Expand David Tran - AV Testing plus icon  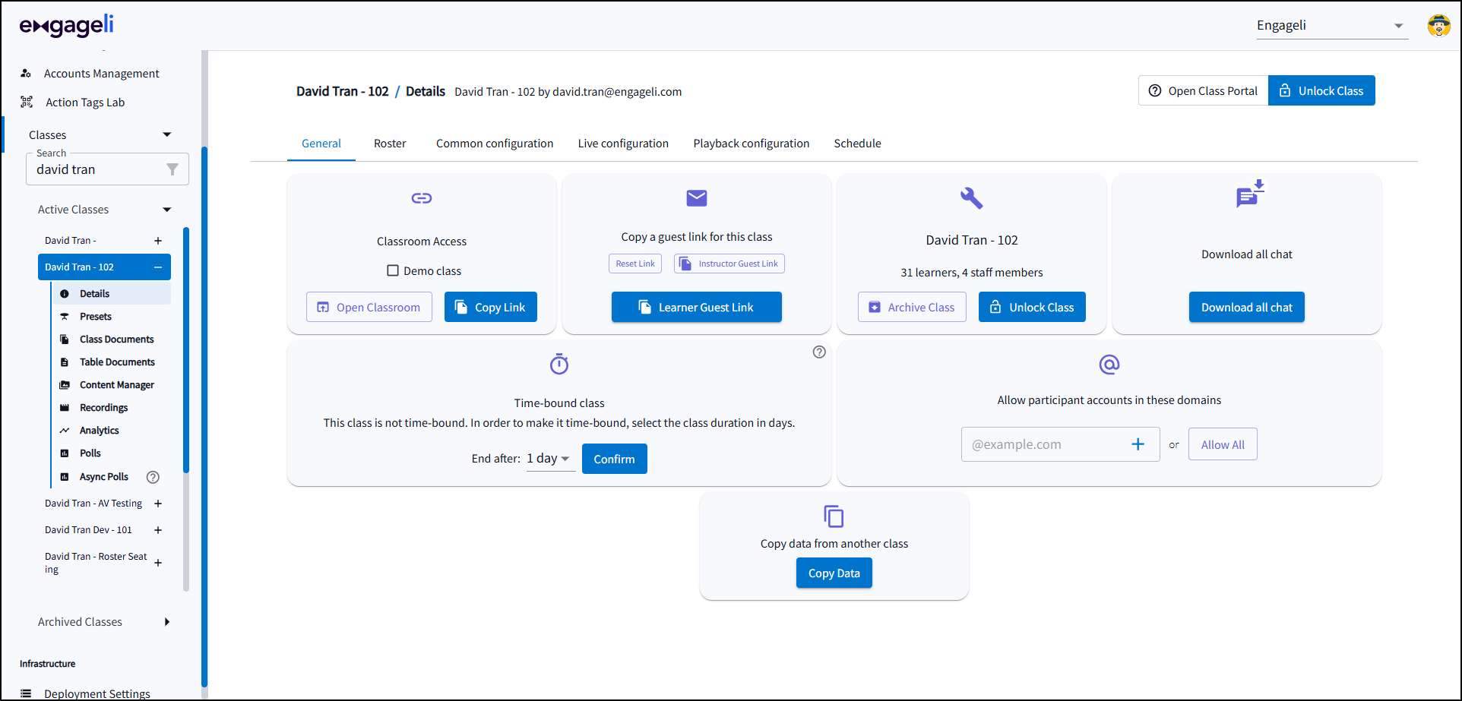coord(158,504)
